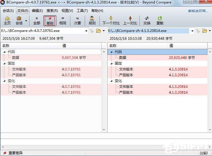Select right 数据 row 20,920,448 字节

(x=158, y=58)
